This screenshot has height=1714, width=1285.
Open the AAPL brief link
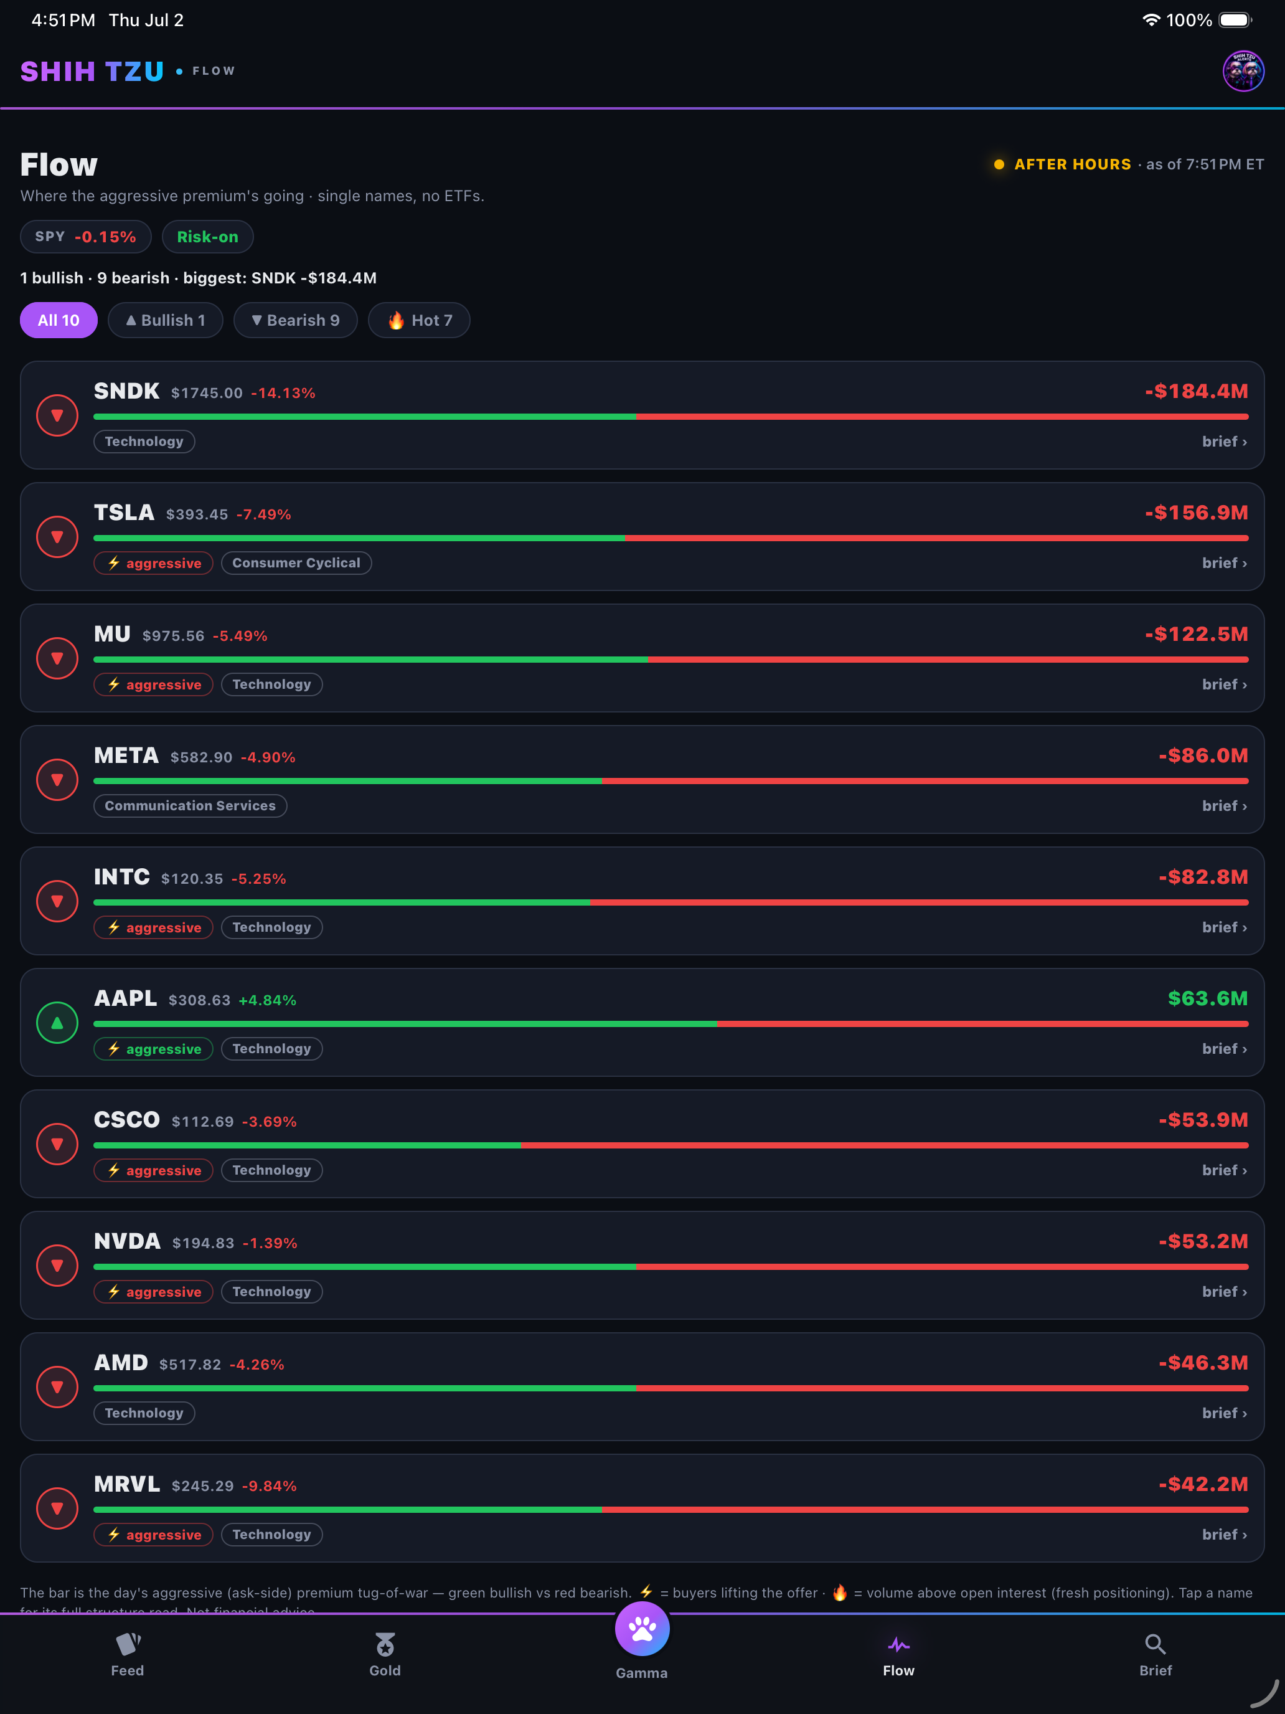click(x=1225, y=1048)
